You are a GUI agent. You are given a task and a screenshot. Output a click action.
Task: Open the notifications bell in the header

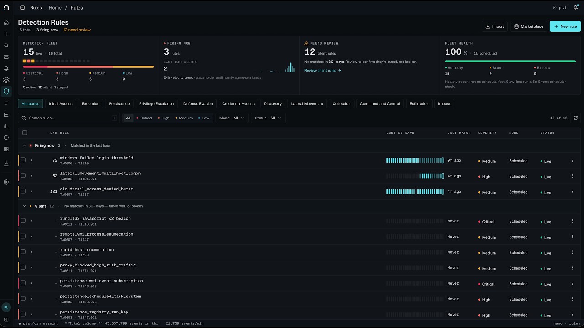point(575,8)
